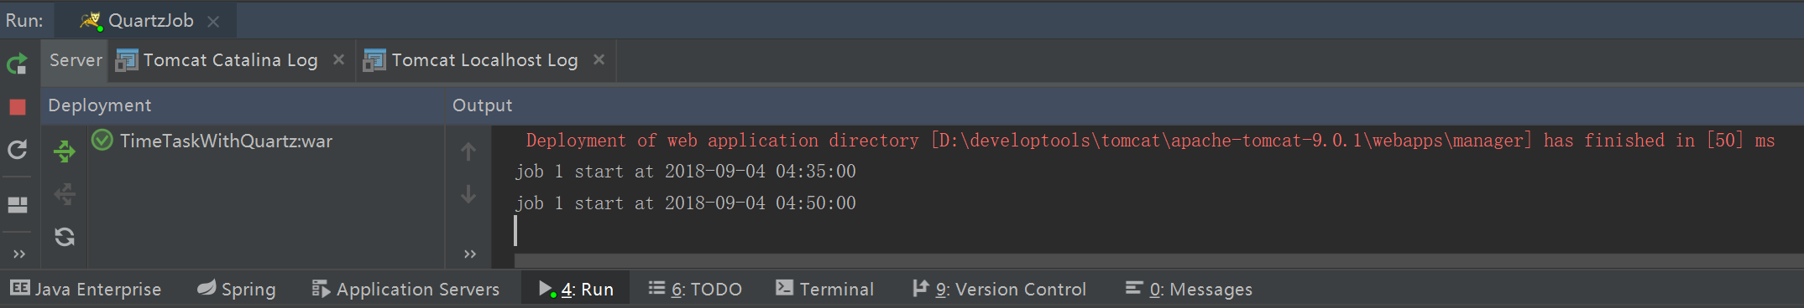
Task: Click the undeploy gray arrows icon
Action: point(65,194)
